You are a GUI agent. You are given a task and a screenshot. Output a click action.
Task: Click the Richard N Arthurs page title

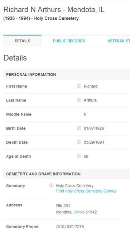click(54, 10)
